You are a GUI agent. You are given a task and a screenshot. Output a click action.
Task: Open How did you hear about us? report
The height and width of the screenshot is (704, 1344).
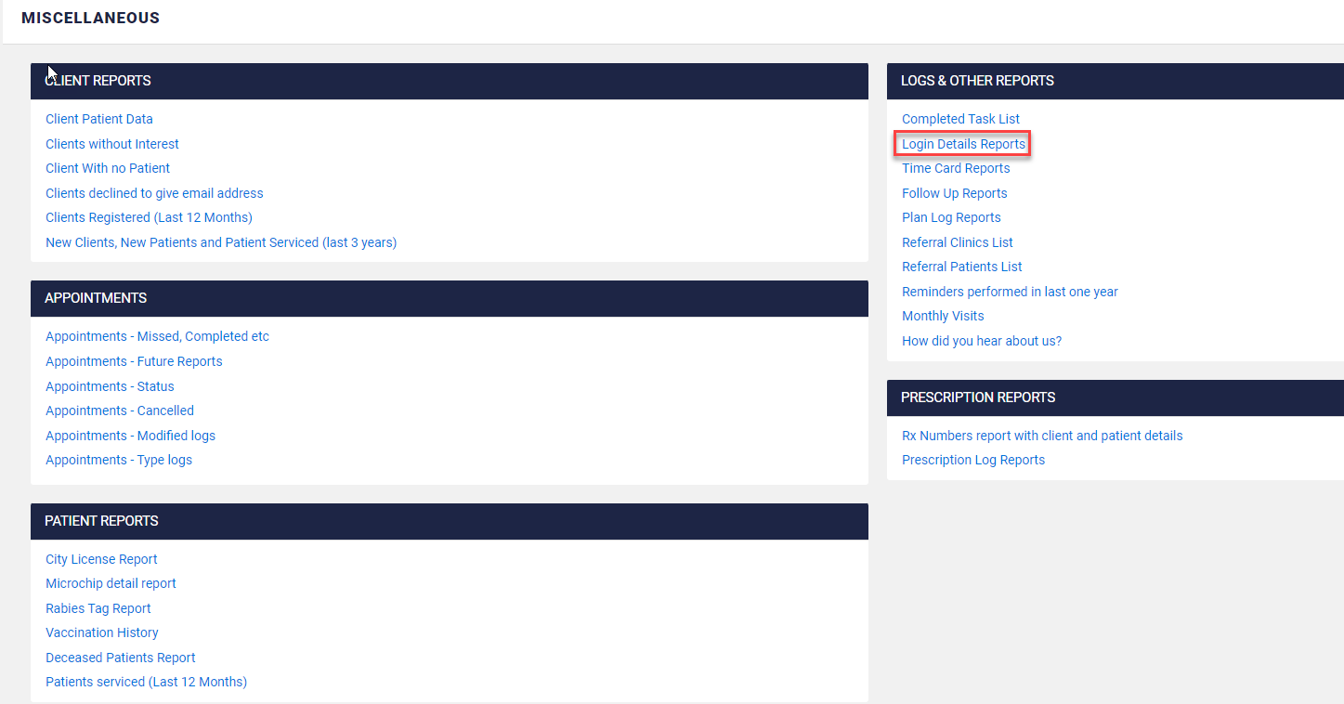[982, 341]
